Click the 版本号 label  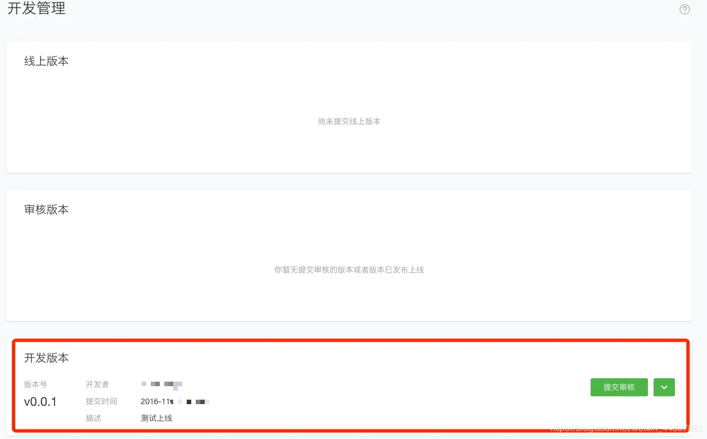coord(35,384)
